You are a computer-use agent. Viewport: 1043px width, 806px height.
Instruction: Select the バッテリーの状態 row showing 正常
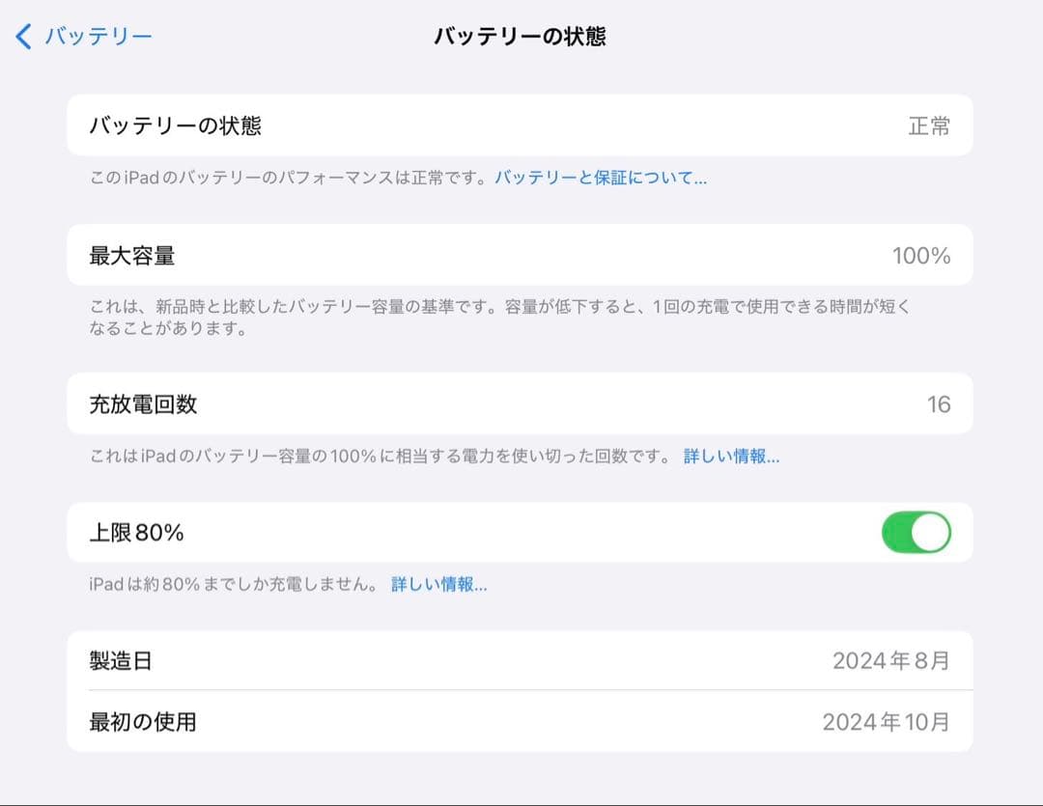[x=386, y=126]
